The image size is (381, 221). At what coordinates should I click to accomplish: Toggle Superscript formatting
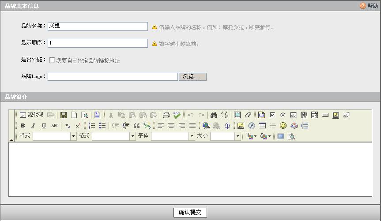[x=78, y=126]
